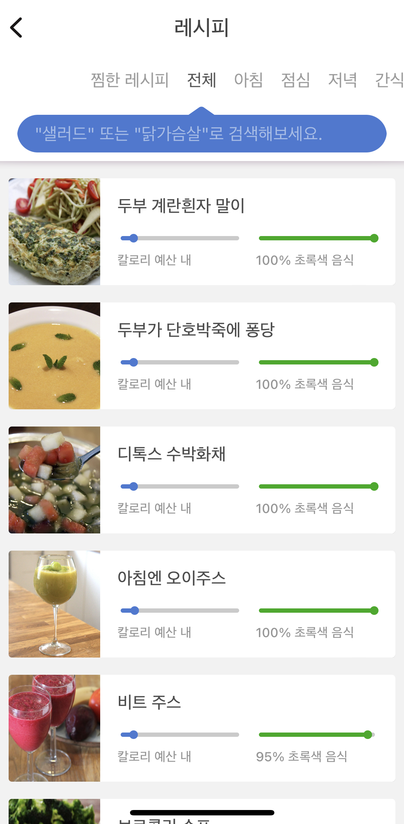Open the 두부 계란흰자 말이 recipe
The image size is (404, 824).
181,206
